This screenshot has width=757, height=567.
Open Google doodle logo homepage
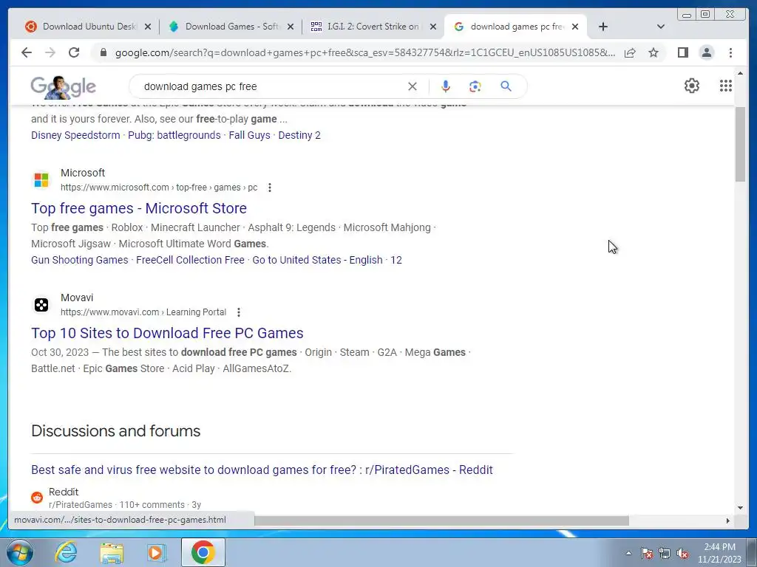click(64, 87)
